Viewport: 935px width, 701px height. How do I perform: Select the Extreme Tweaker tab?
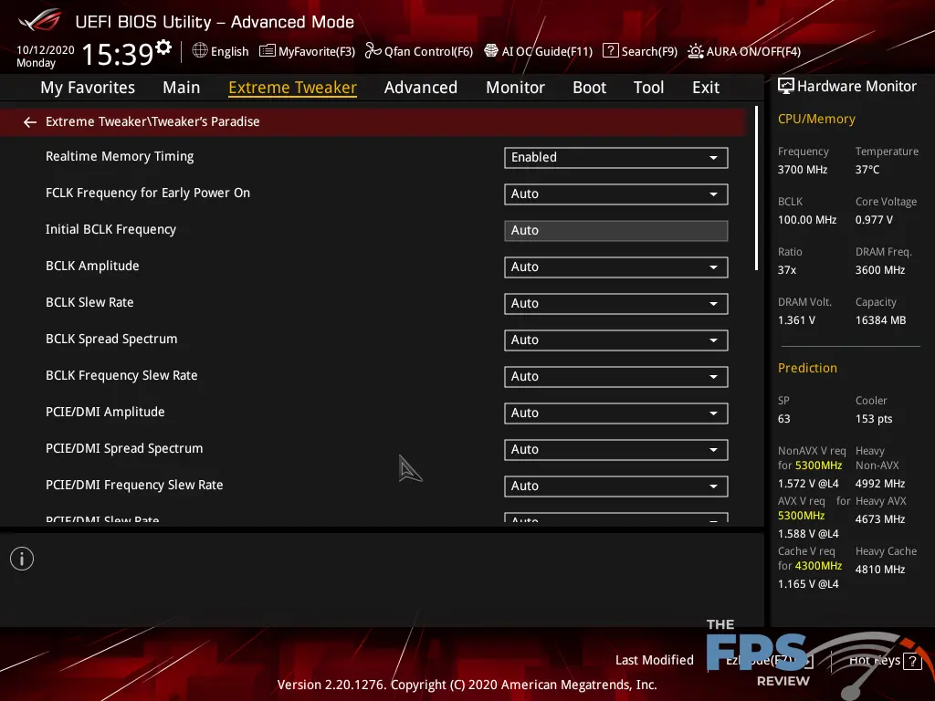293,88
